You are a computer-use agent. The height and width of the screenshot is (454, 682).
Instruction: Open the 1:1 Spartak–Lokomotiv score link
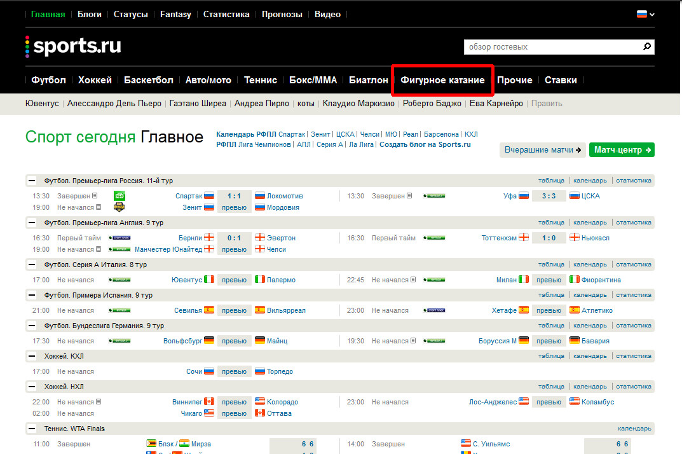pyautogui.click(x=234, y=196)
